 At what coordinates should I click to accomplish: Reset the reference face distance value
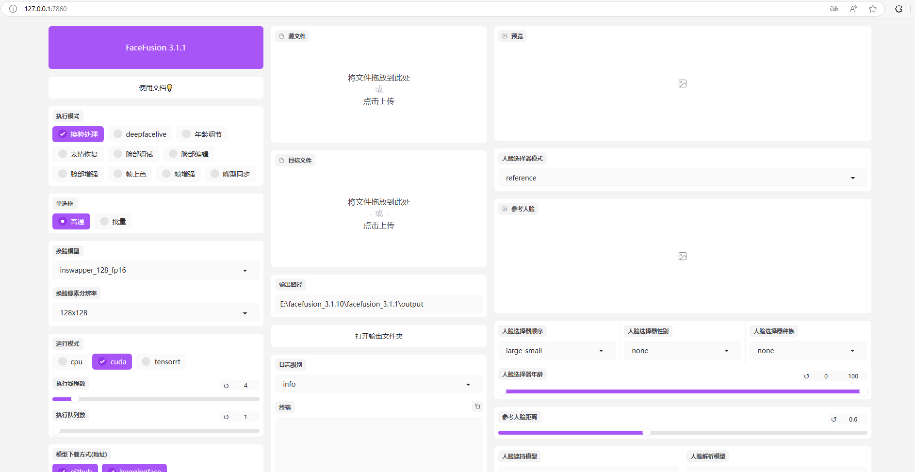[x=833, y=420]
